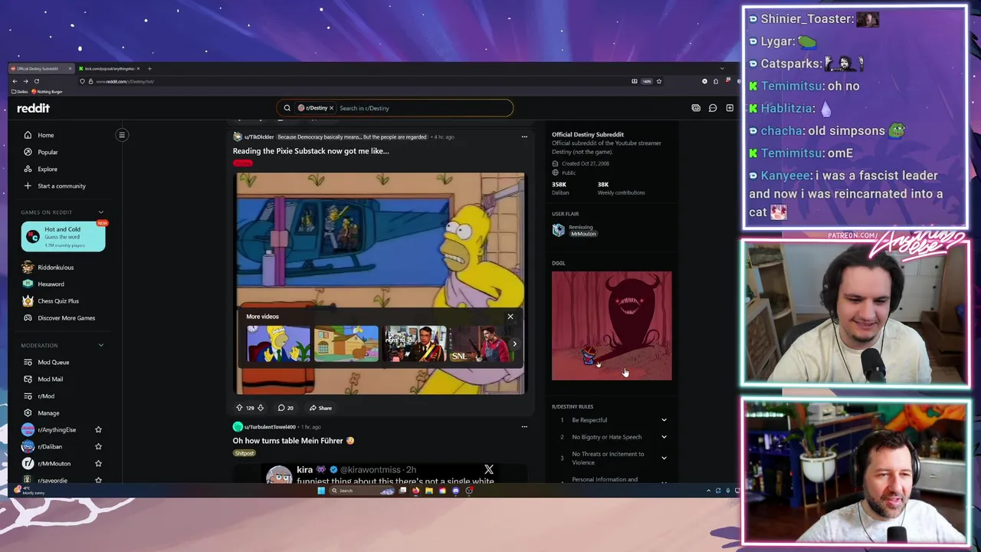The height and width of the screenshot is (552, 981).
Task: Switch to the kick.com browser tab
Action: click(110, 68)
